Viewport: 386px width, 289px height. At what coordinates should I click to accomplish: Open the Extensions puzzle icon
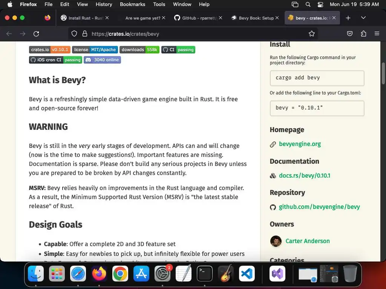point(363,33)
